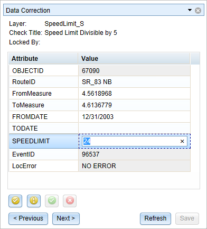This screenshot has height=229, width=207.
Task: Click the empty TODATE value cell
Action: click(x=135, y=129)
